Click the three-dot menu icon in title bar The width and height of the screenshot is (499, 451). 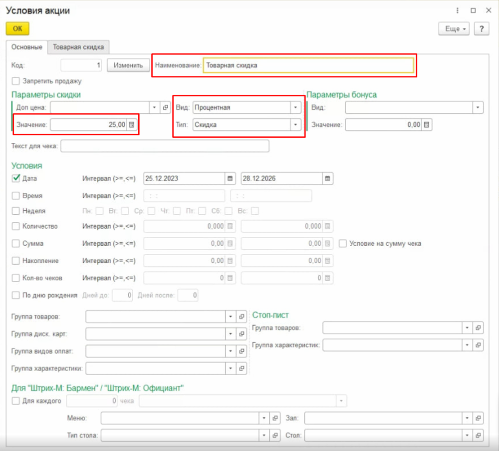(457, 10)
